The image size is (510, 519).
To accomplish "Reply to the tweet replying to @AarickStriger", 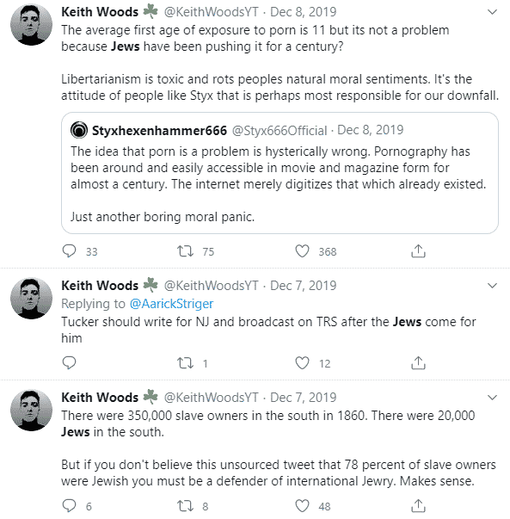I will click(x=69, y=362).
